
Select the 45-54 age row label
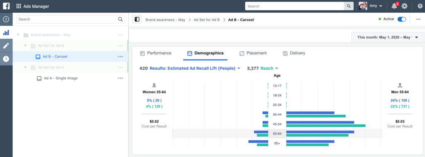coord(277,124)
